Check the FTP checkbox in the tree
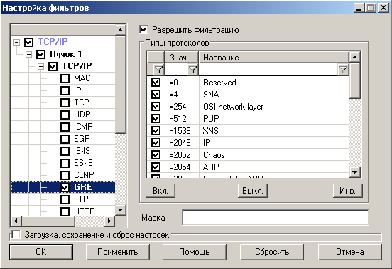 (65, 199)
